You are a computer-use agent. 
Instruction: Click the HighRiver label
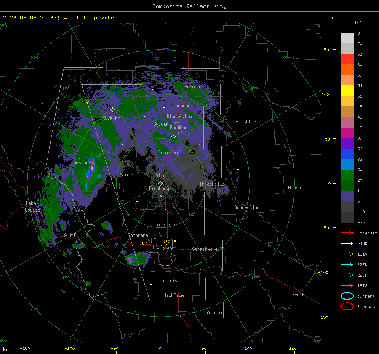pos(175,295)
